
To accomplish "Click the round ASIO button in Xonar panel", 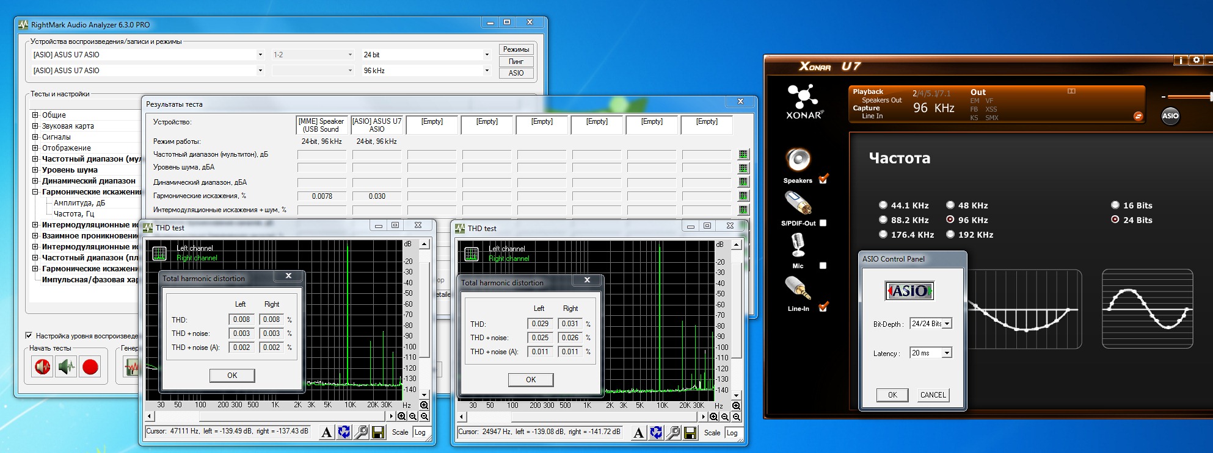I will (1170, 116).
